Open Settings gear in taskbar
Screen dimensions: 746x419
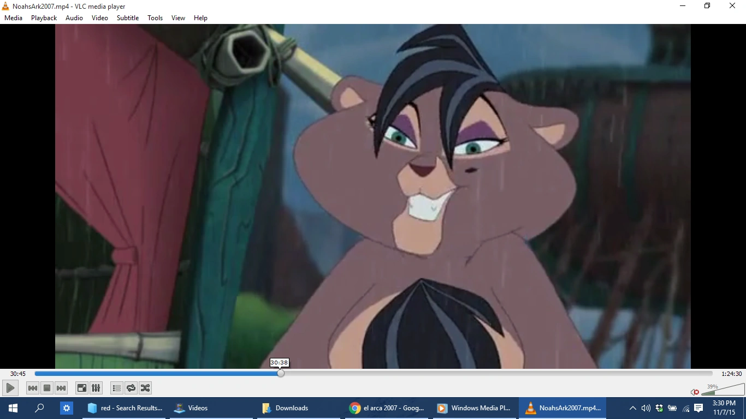pyautogui.click(x=67, y=408)
